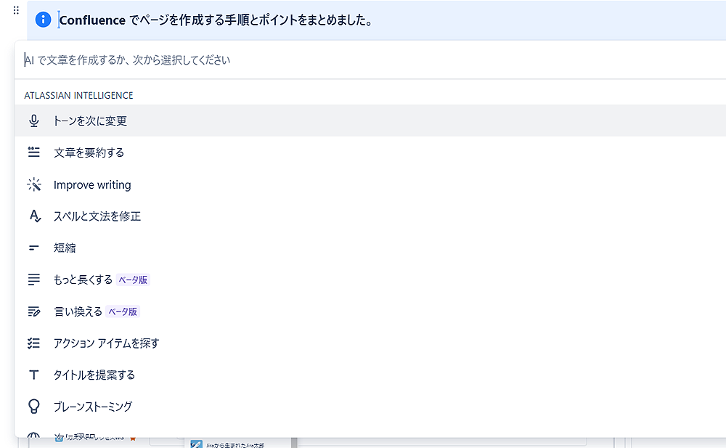726x448 pixels.
Task: Click the drag handle dots icon
Action: pyautogui.click(x=16, y=10)
